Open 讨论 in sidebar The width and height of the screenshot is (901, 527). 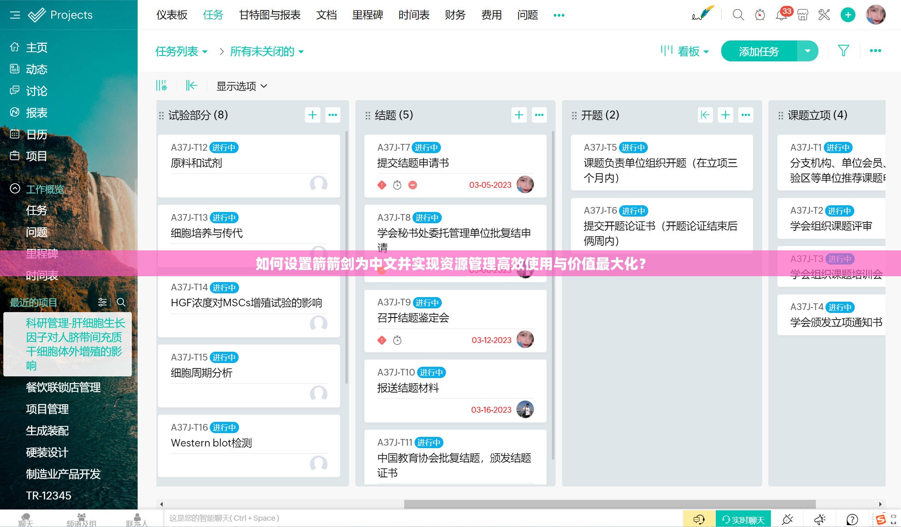pyautogui.click(x=37, y=91)
